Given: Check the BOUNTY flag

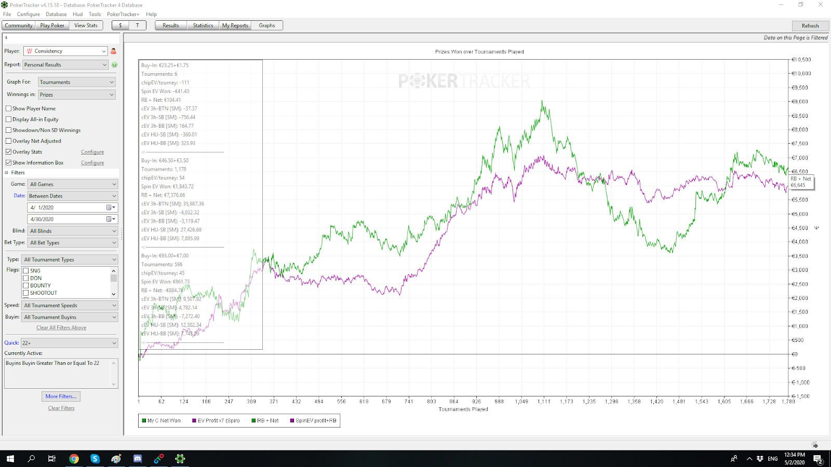Looking at the screenshot, I should 25,285.
